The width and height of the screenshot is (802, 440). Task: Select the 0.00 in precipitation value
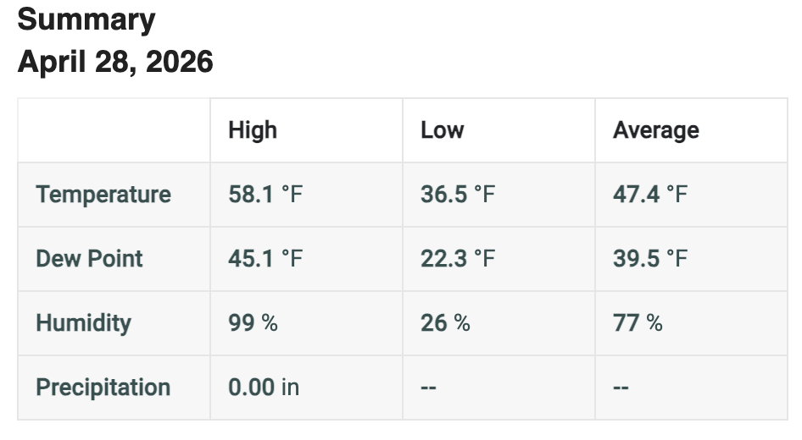pyautogui.click(x=264, y=388)
